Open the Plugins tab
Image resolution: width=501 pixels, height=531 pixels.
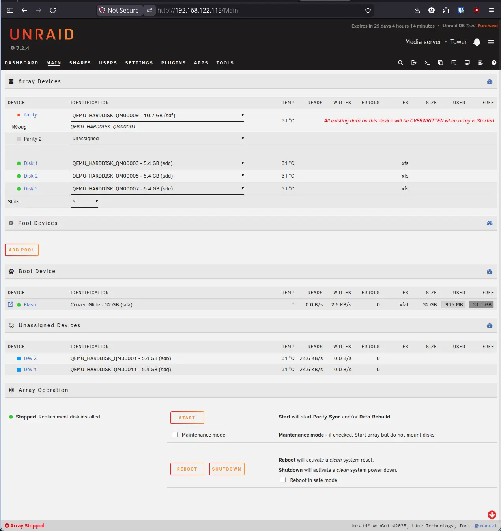pos(173,63)
